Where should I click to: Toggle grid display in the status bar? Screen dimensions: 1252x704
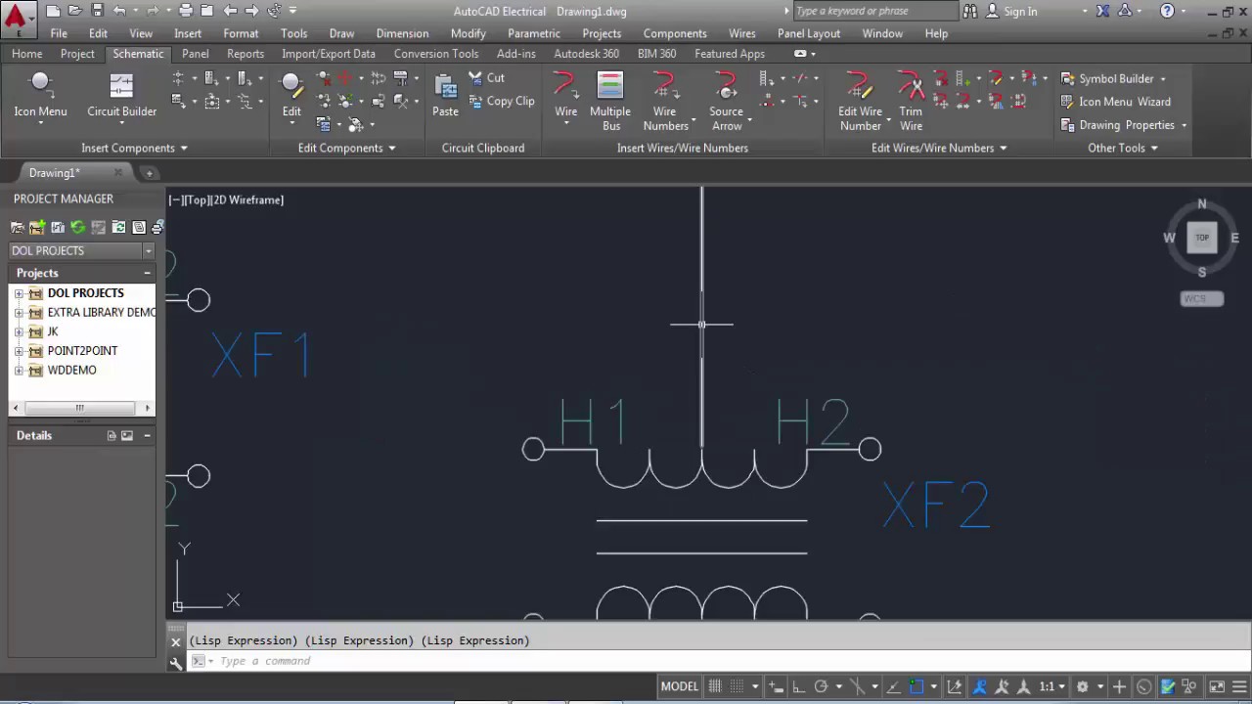pyautogui.click(x=715, y=685)
